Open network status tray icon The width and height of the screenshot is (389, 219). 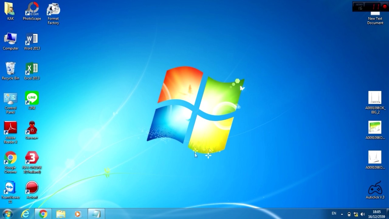(x=356, y=214)
